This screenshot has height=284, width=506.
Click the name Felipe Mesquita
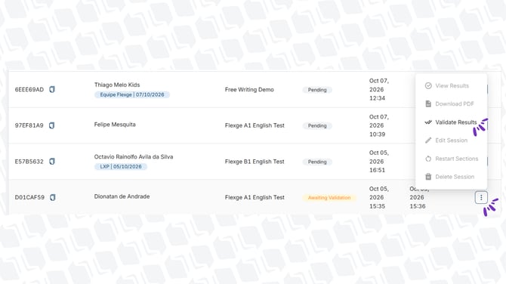(x=115, y=124)
